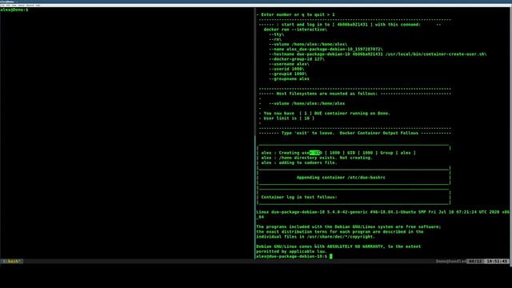
Task: Click 'alex : adding to sudoers file.' line
Action: (298, 162)
